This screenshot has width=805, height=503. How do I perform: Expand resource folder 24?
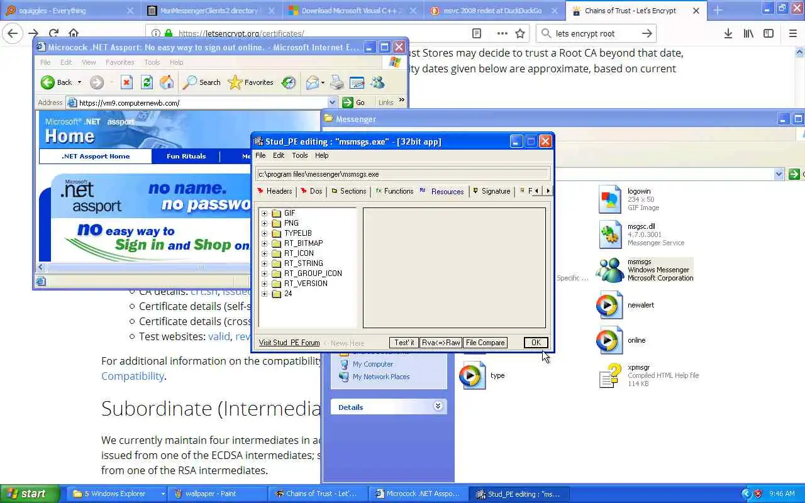[264, 294]
